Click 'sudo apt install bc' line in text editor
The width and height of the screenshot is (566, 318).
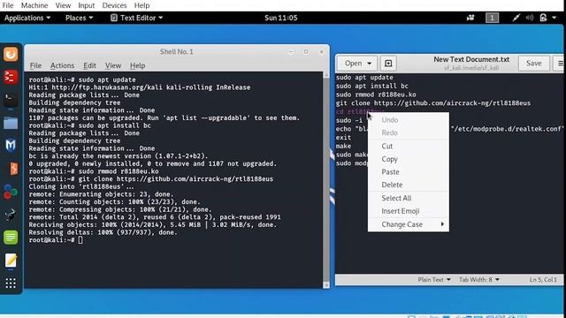pyautogui.click(x=372, y=86)
